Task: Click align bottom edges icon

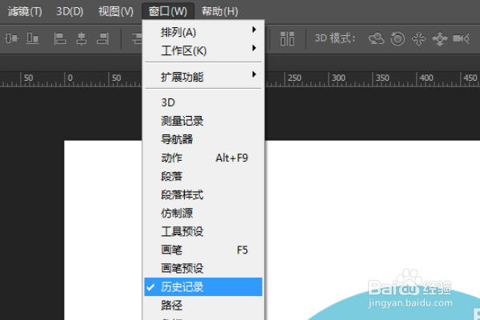Action: click(x=33, y=38)
